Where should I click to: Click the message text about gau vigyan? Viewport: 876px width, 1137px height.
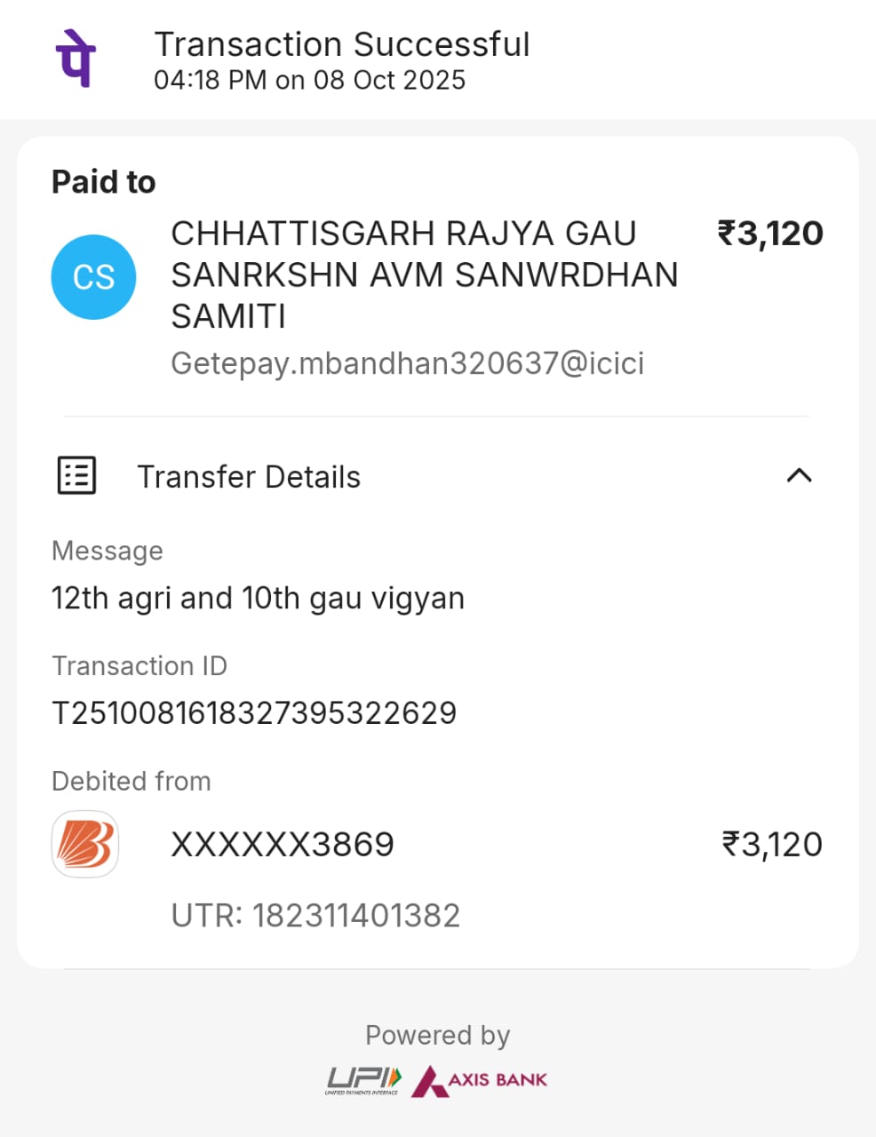point(258,598)
